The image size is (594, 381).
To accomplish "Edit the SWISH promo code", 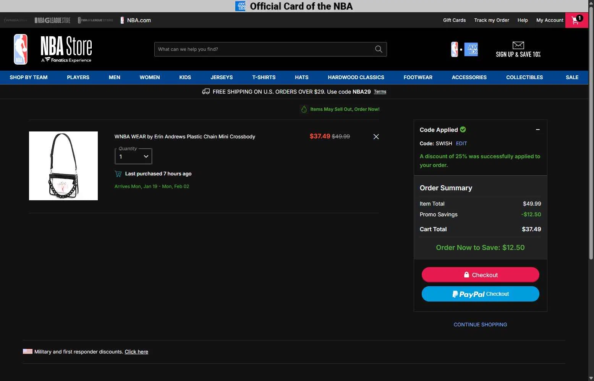I will tap(461, 143).
